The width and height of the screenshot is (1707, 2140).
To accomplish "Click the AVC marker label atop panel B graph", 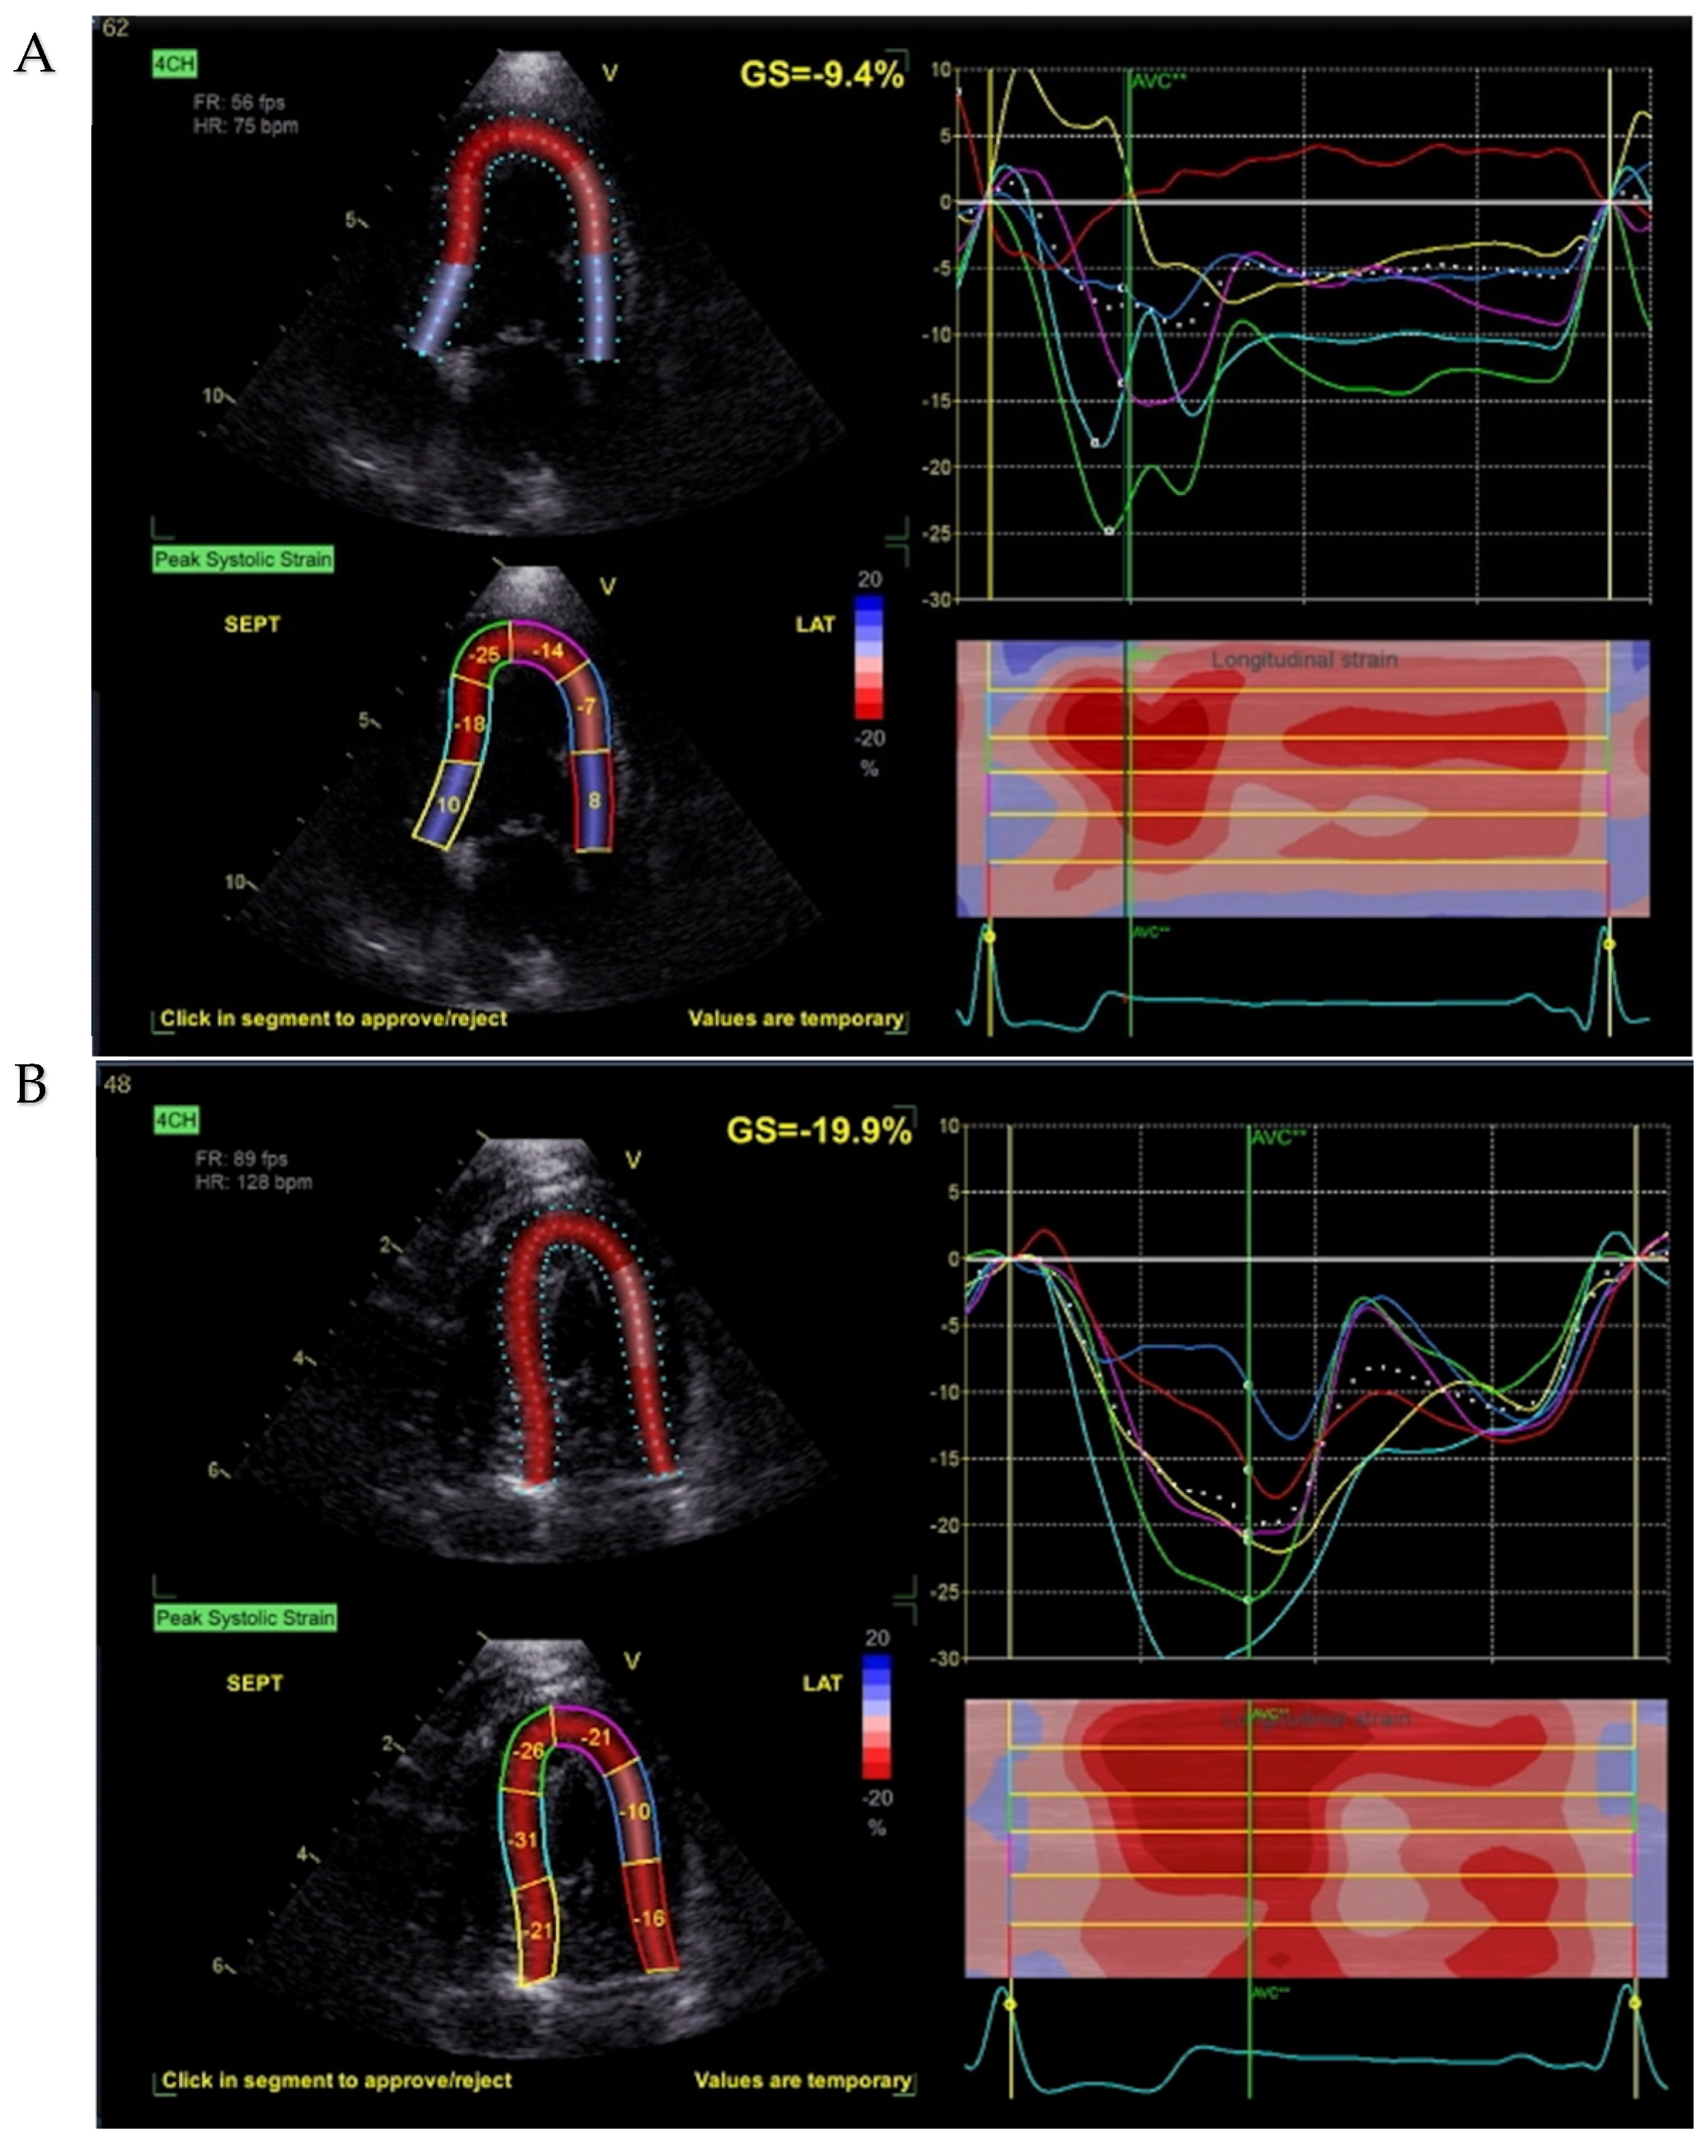I will 1277,1139.
